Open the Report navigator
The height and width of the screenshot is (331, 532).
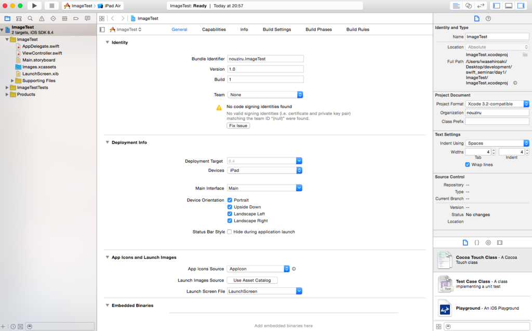click(87, 18)
